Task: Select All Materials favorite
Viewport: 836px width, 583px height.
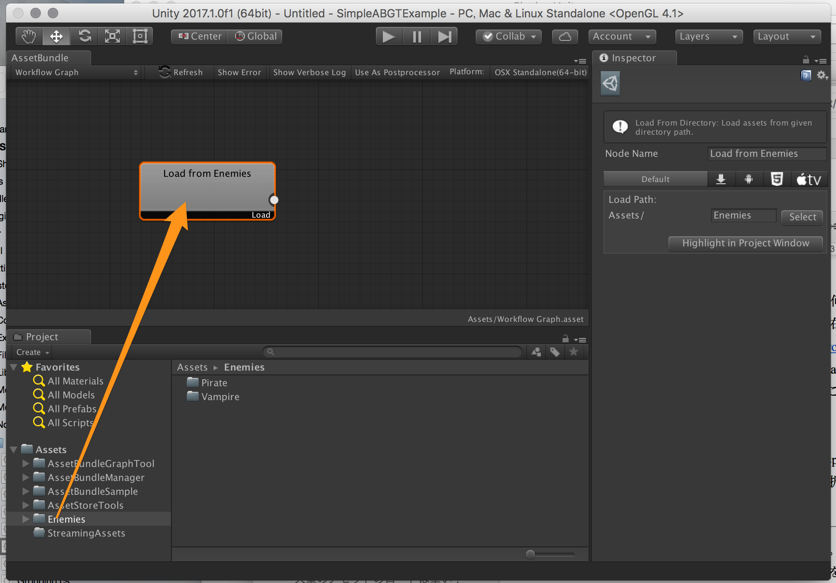Action: [x=75, y=381]
